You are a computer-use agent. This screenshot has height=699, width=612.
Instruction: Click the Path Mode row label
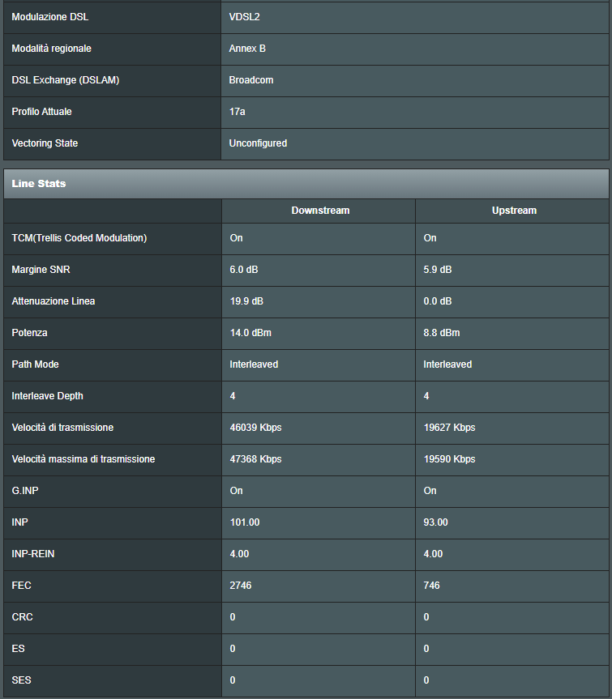click(x=35, y=364)
